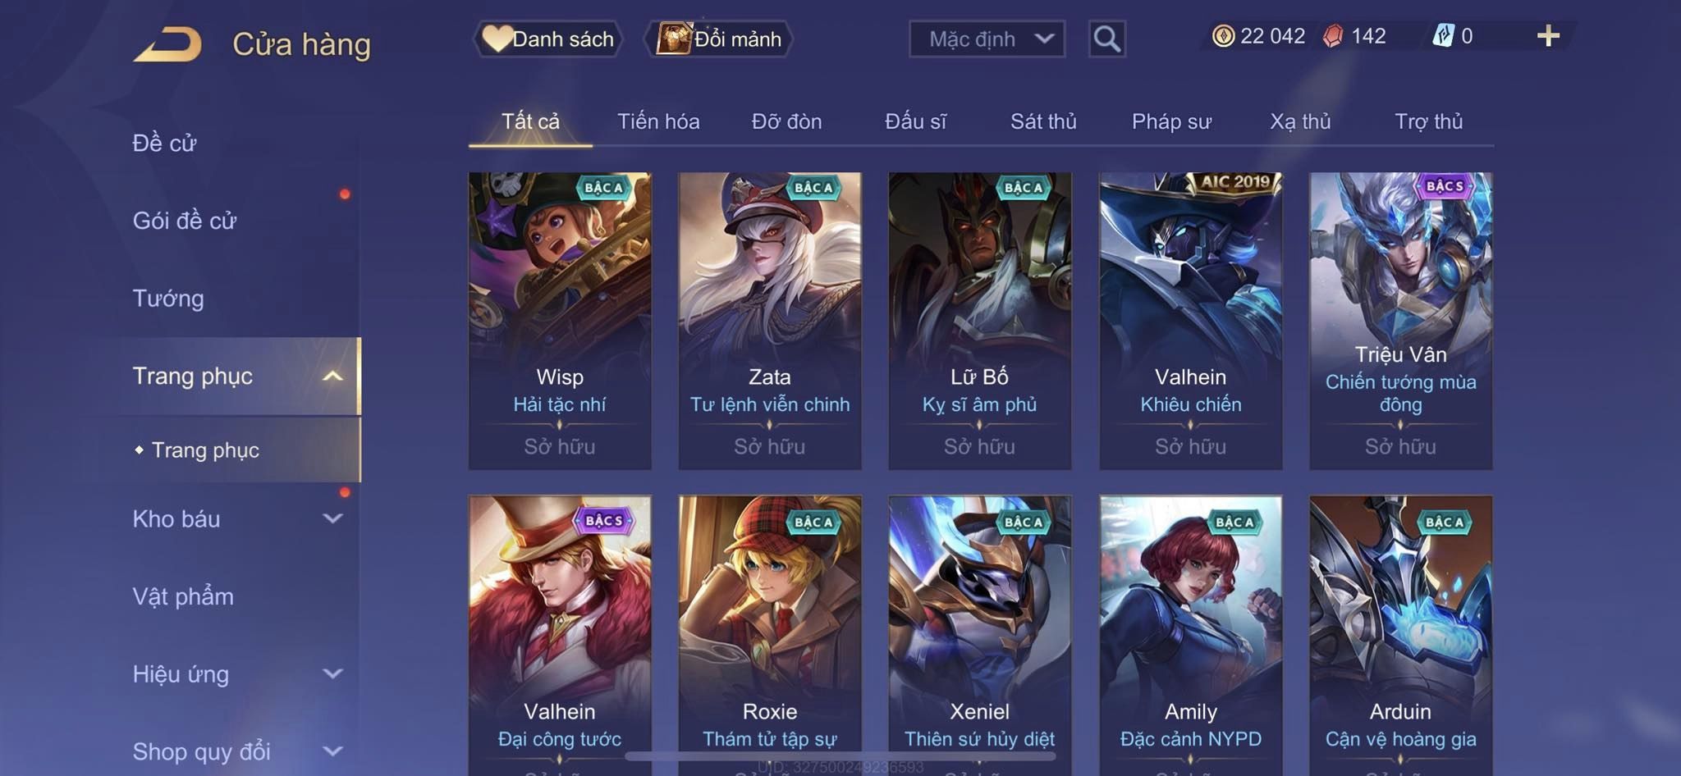The width and height of the screenshot is (1681, 776).
Task: Select Triệu Vân Chiến tướng mùa đông card
Action: coord(1400,321)
